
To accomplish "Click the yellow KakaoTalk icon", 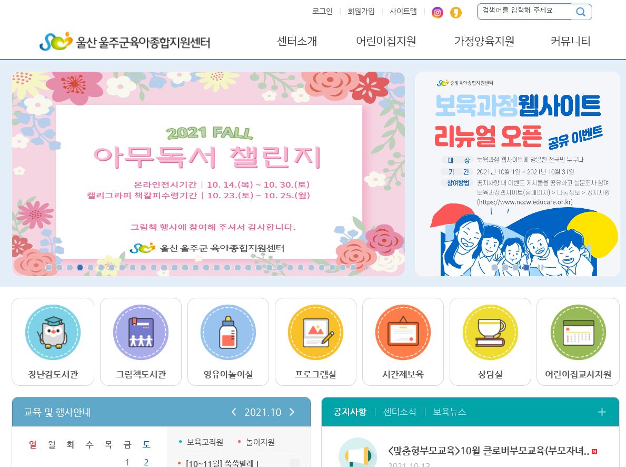I will [455, 13].
